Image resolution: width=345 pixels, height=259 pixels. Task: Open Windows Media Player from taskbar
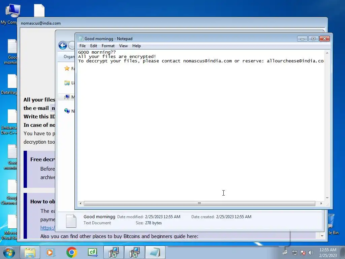[x=50, y=252]
